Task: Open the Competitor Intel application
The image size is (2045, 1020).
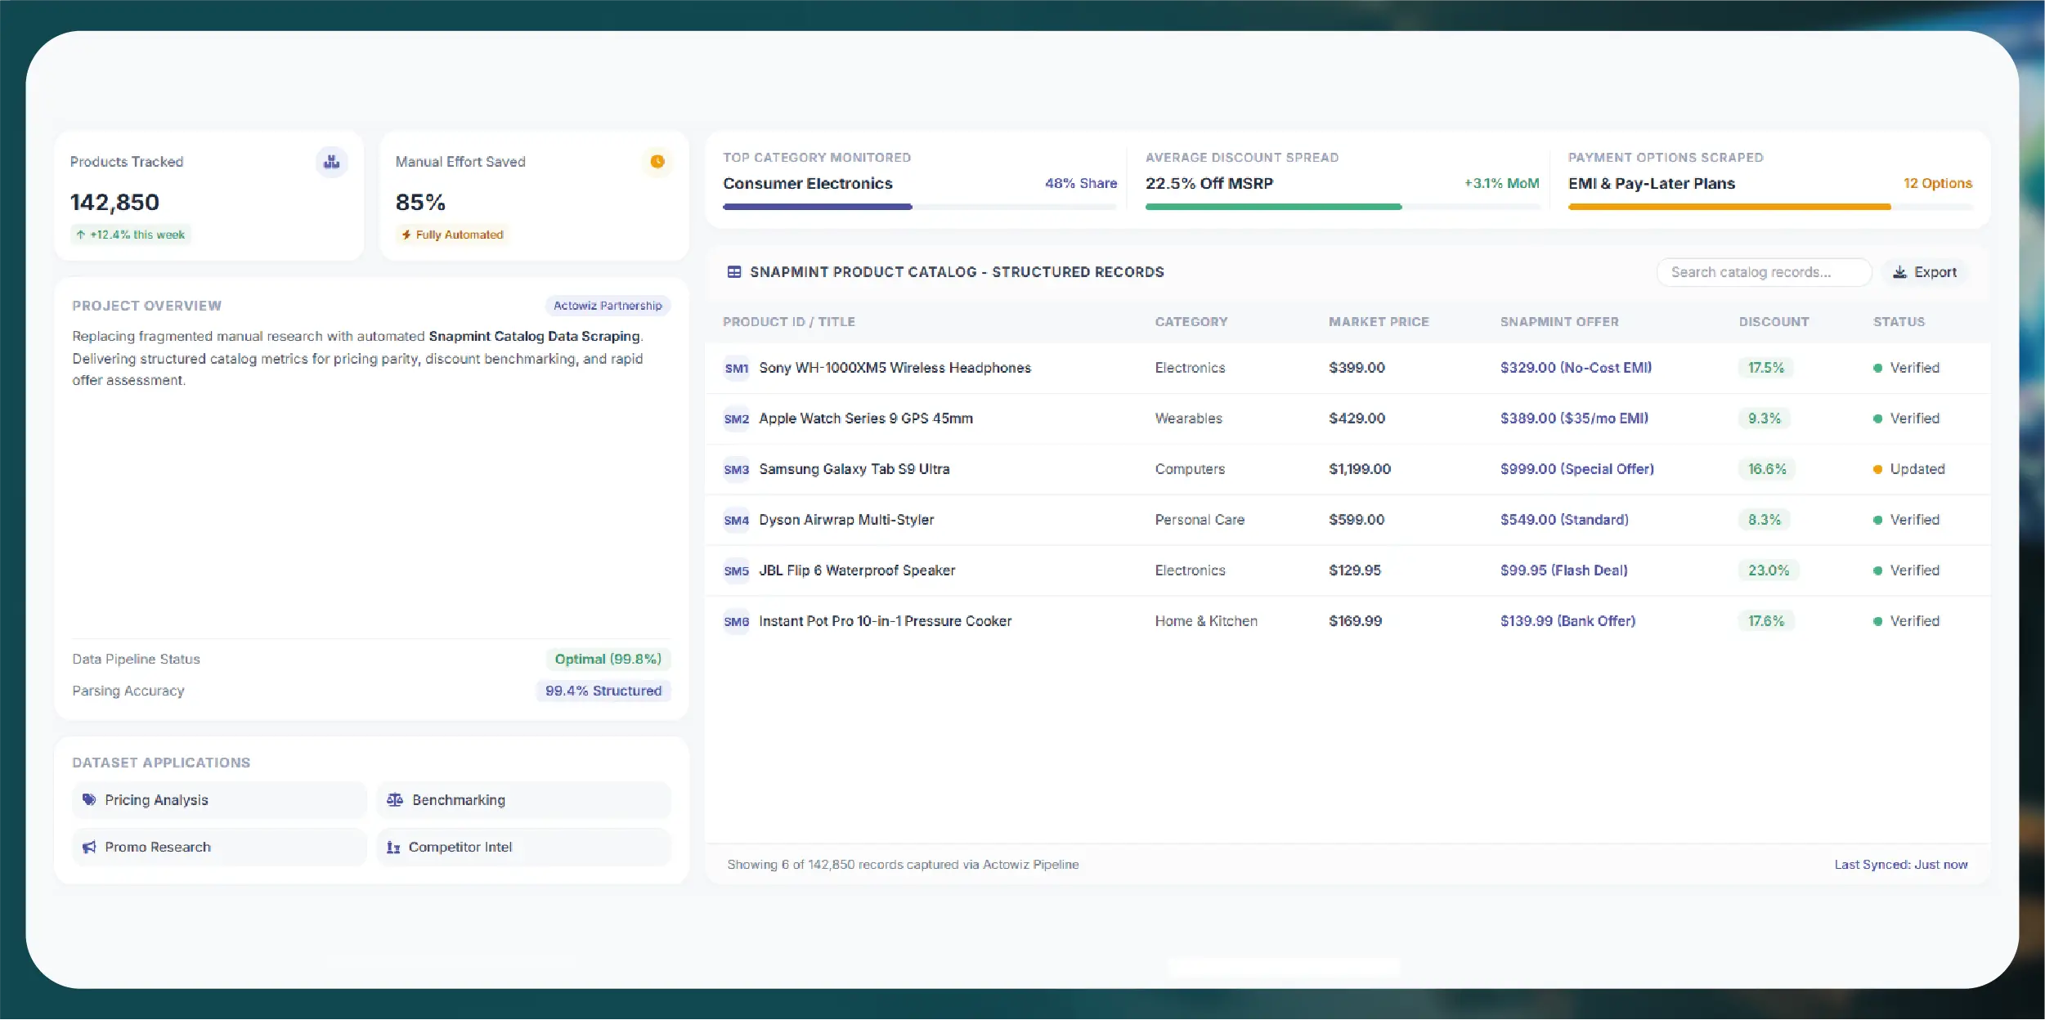Action: pos(524,848)
